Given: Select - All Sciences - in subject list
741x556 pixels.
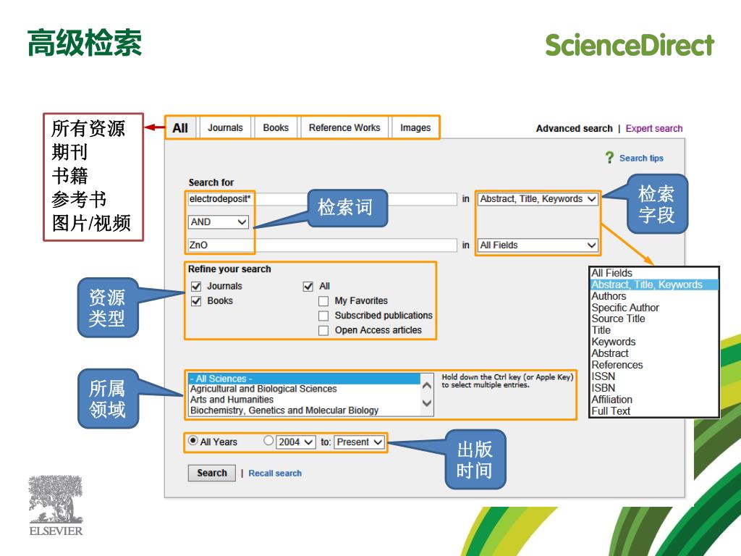Looking at the screenshot, I should (304, 379).
